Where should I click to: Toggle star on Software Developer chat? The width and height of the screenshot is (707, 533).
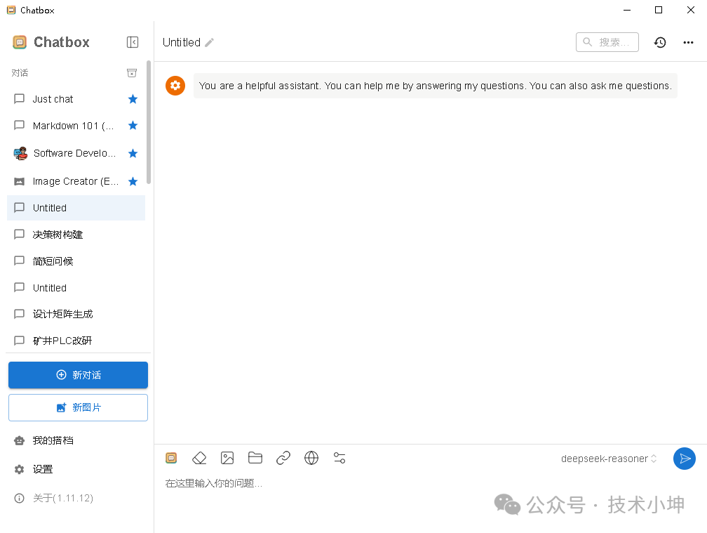pyautogui.click(x=133, y=154)
